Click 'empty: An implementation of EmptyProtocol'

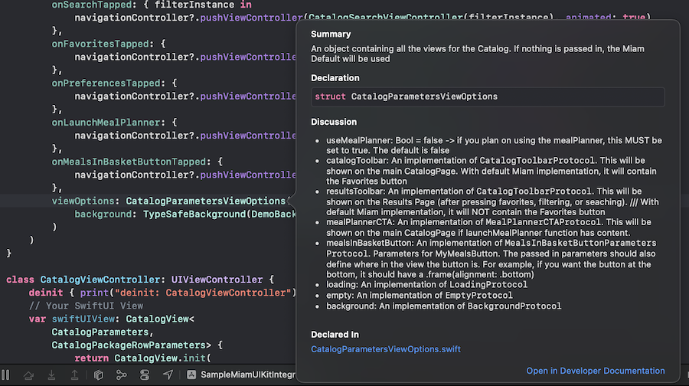pos(420,296)
